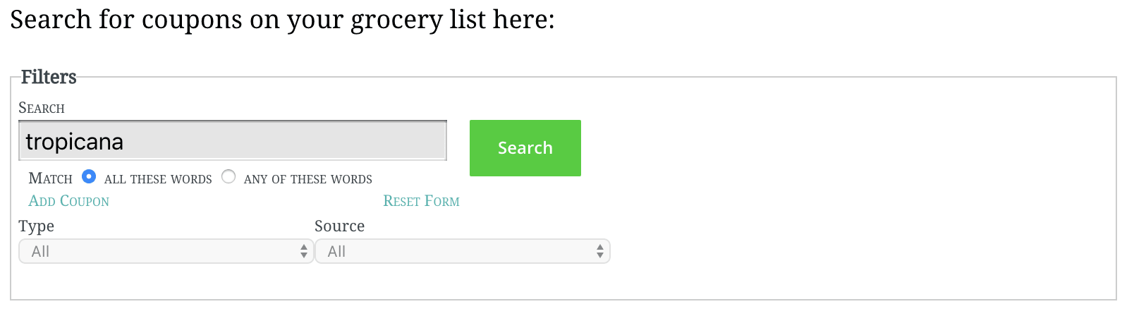Image resolution: width=1134 pixels, height=316 pixels.
Task: Click the green Search button
Action: pyautogui.click(x=525, y=148)
